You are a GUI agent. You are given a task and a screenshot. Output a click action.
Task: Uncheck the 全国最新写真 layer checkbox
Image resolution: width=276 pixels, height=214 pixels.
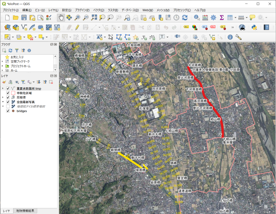click(8, 102)
